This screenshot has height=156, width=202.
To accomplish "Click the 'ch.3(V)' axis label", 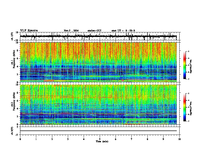I will [x=12, y=131].
